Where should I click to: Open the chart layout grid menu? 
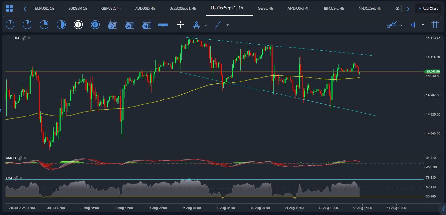(x=9, y=8)
